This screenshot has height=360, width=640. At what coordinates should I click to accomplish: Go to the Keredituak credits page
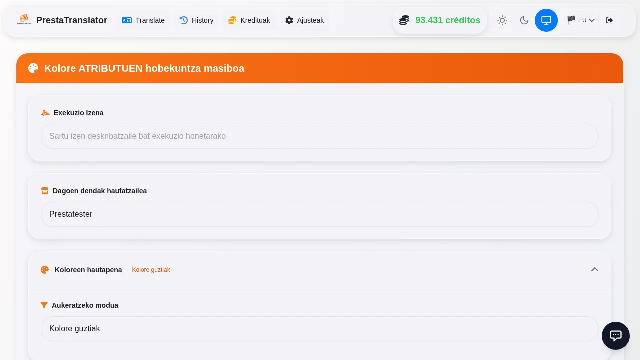tap(249, 20)
